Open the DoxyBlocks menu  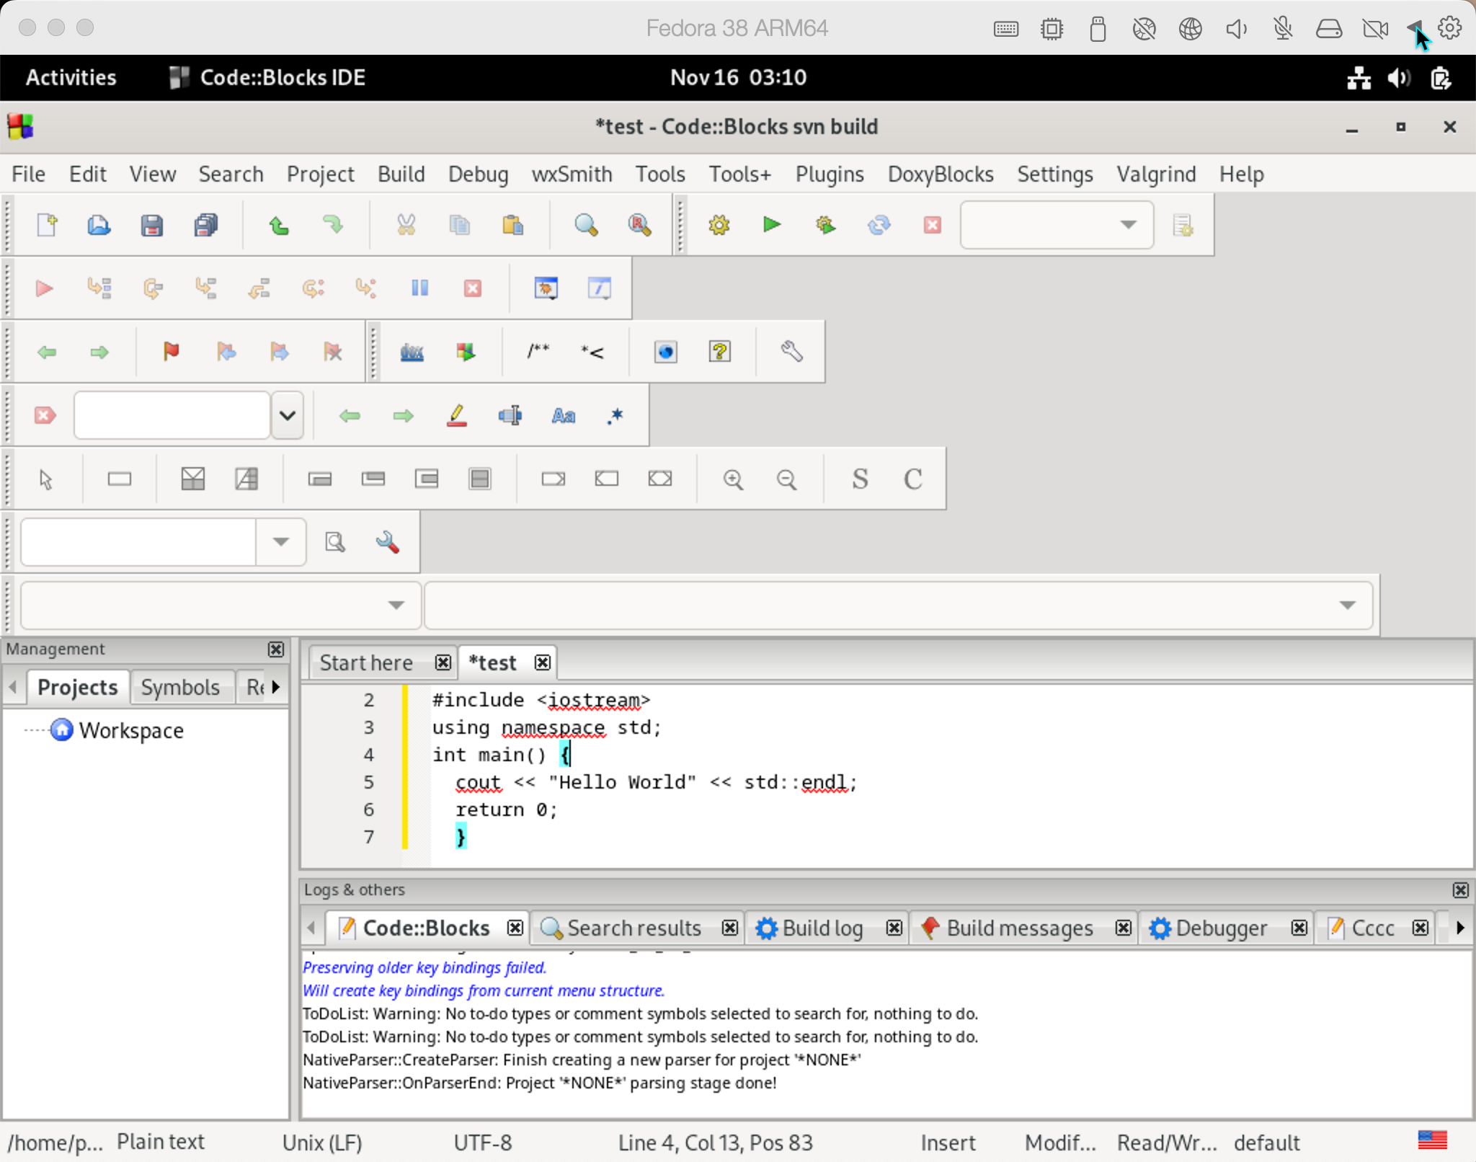(941, 174)
